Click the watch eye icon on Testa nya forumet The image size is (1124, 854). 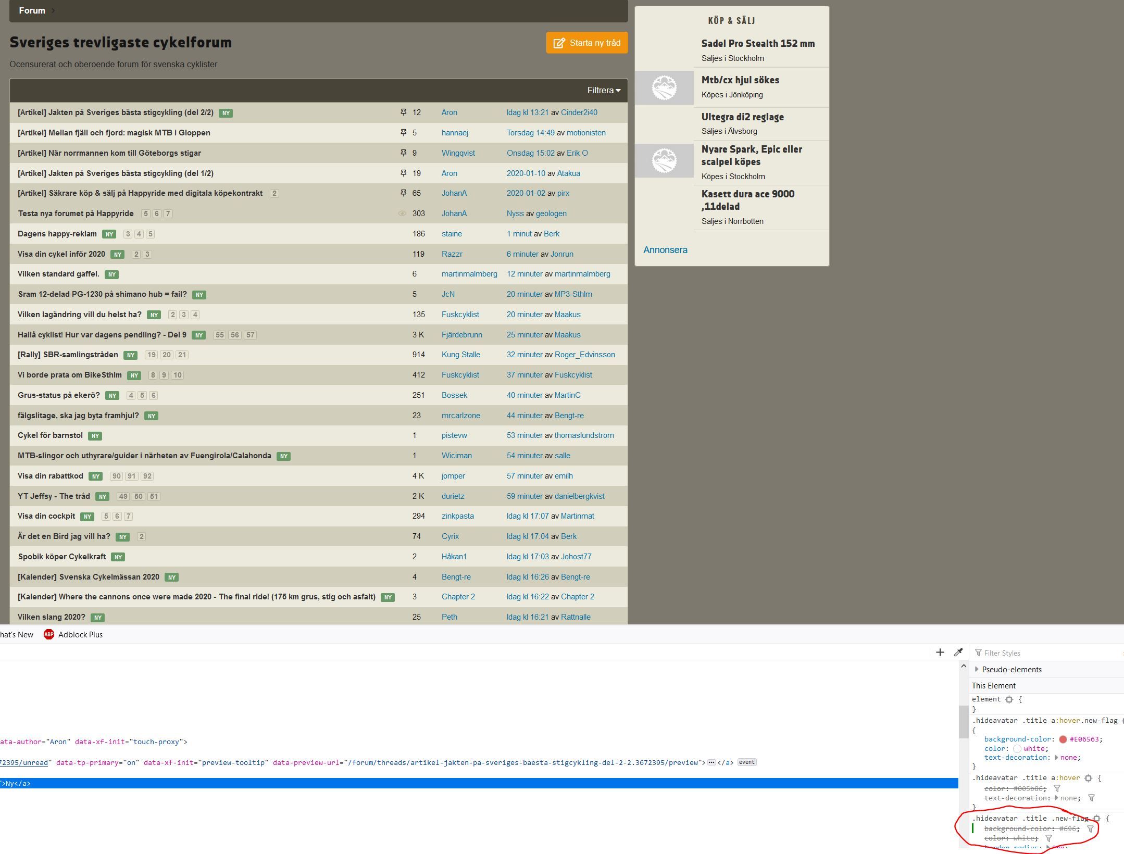click(x=402, y=213)
